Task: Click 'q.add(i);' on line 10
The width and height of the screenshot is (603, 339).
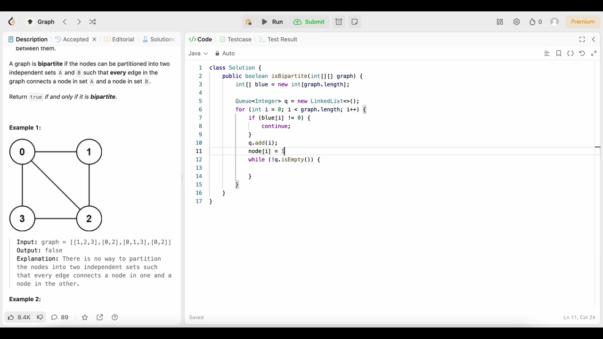Action: [263, 143]
